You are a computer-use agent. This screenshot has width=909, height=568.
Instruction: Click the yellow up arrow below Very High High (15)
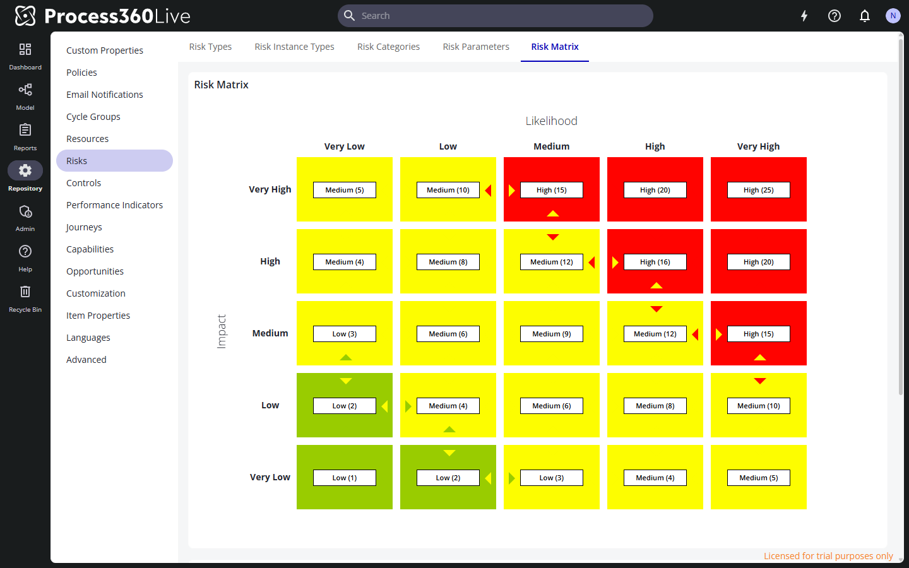[553, 214]
